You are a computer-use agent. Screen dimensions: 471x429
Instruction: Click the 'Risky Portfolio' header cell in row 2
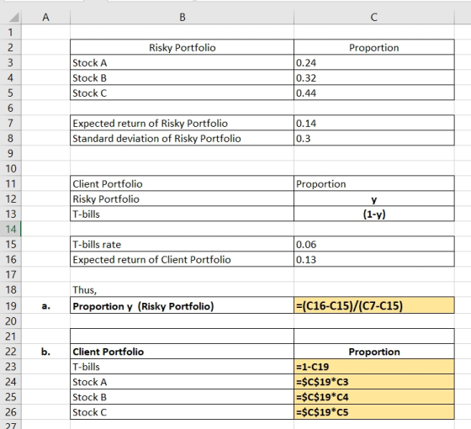[182, 47]
